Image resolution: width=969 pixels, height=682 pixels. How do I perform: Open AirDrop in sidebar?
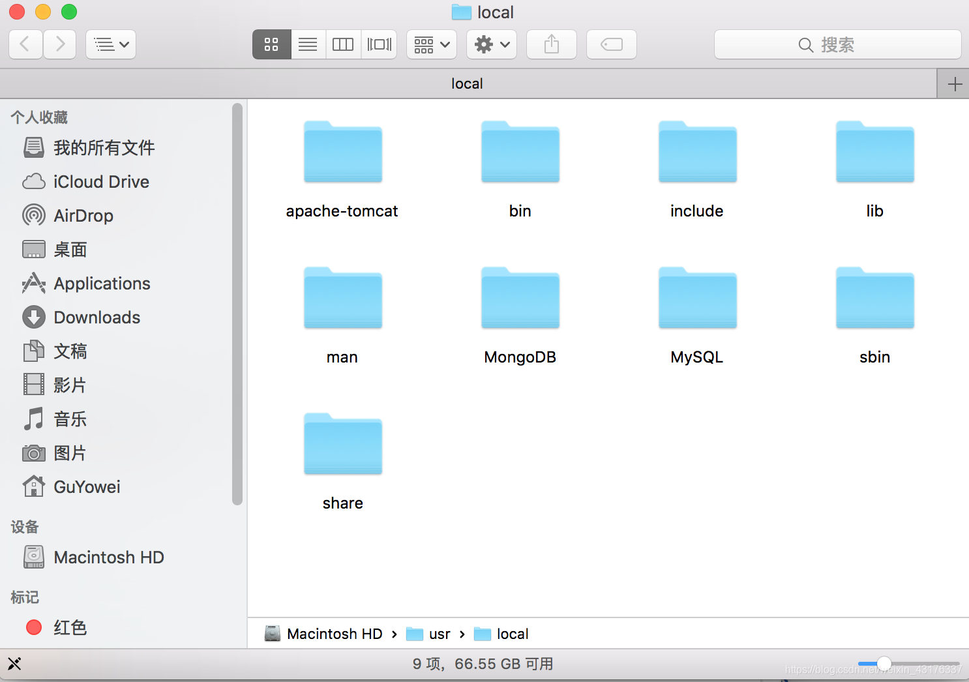tap(83, 216)
